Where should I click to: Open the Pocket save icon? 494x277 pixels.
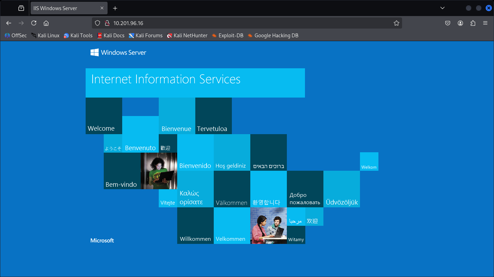[448, 23]
